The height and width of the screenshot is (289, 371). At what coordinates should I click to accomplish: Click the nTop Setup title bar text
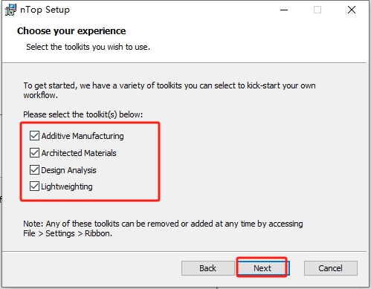point(45,10)
